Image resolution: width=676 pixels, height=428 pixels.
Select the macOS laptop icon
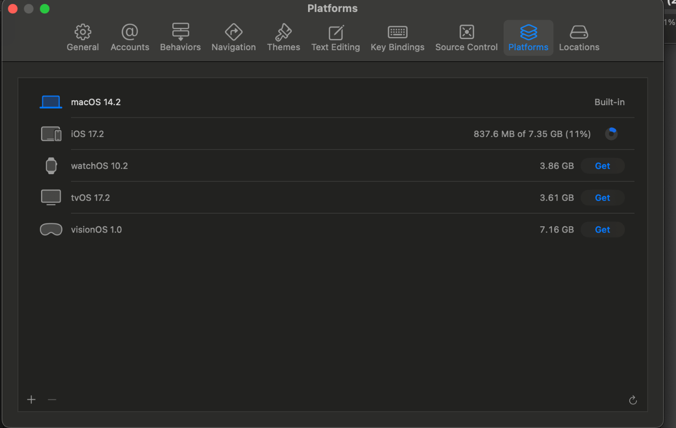point(51,102)
